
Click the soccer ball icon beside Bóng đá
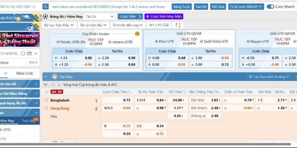pos(45,17)
